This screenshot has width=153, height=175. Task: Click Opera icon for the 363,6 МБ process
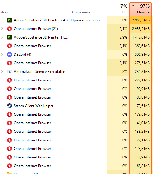(x=10, y=46)
